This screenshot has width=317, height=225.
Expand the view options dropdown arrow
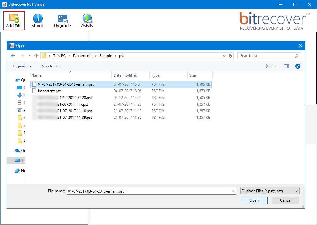[x=276, y=66]
